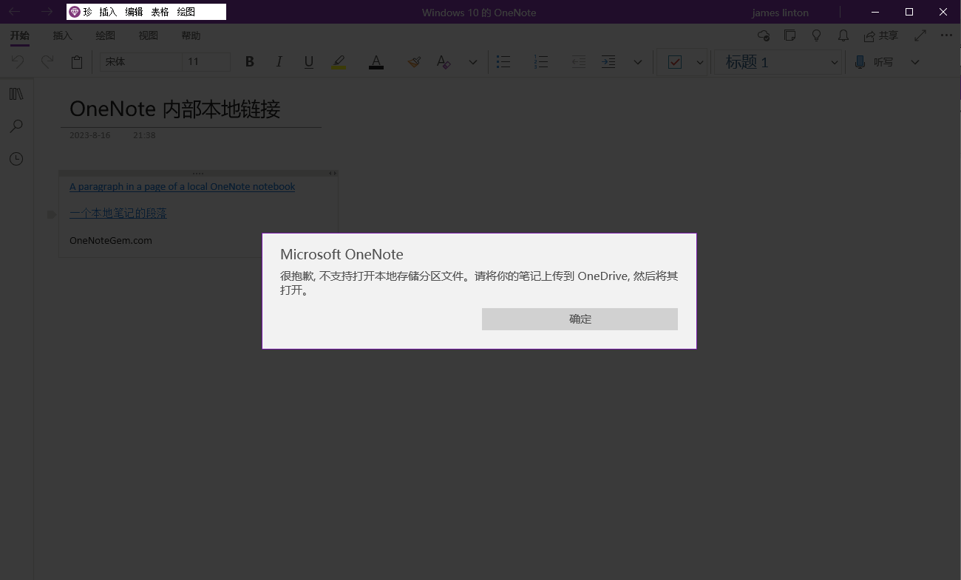Start dictation with 听写 microphone
This screenshot has height=580, width=961.
point(875,62)
